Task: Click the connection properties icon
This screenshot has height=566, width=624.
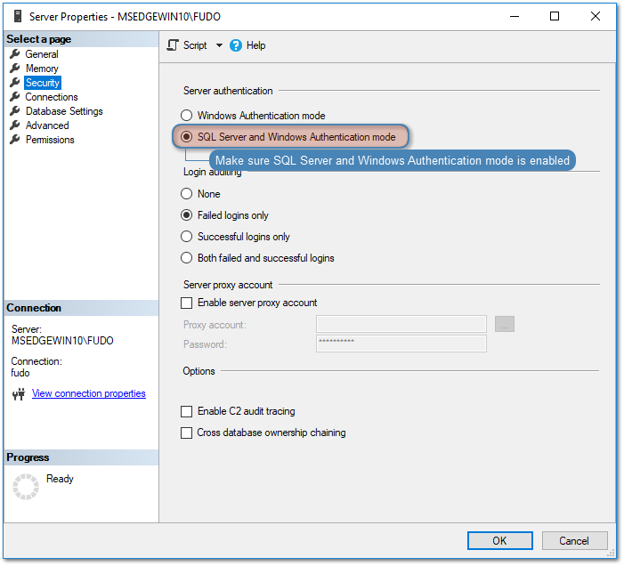Action: click(x=18, y=394)
